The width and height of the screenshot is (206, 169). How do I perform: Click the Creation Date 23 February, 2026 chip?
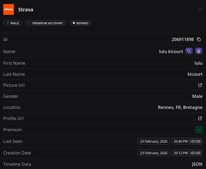[x=154, y=153]
